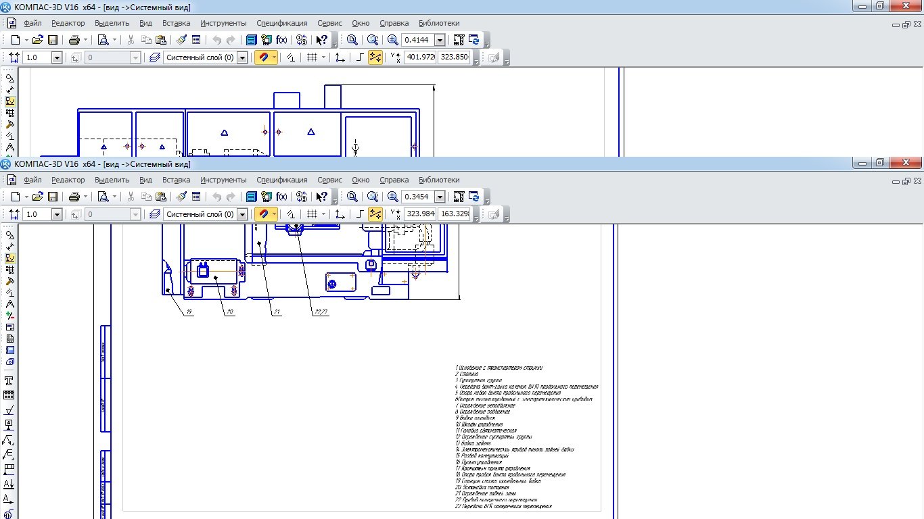Expand the zoom dropdown showing 0.4144
924x519 pixels.
coord(440,40)
